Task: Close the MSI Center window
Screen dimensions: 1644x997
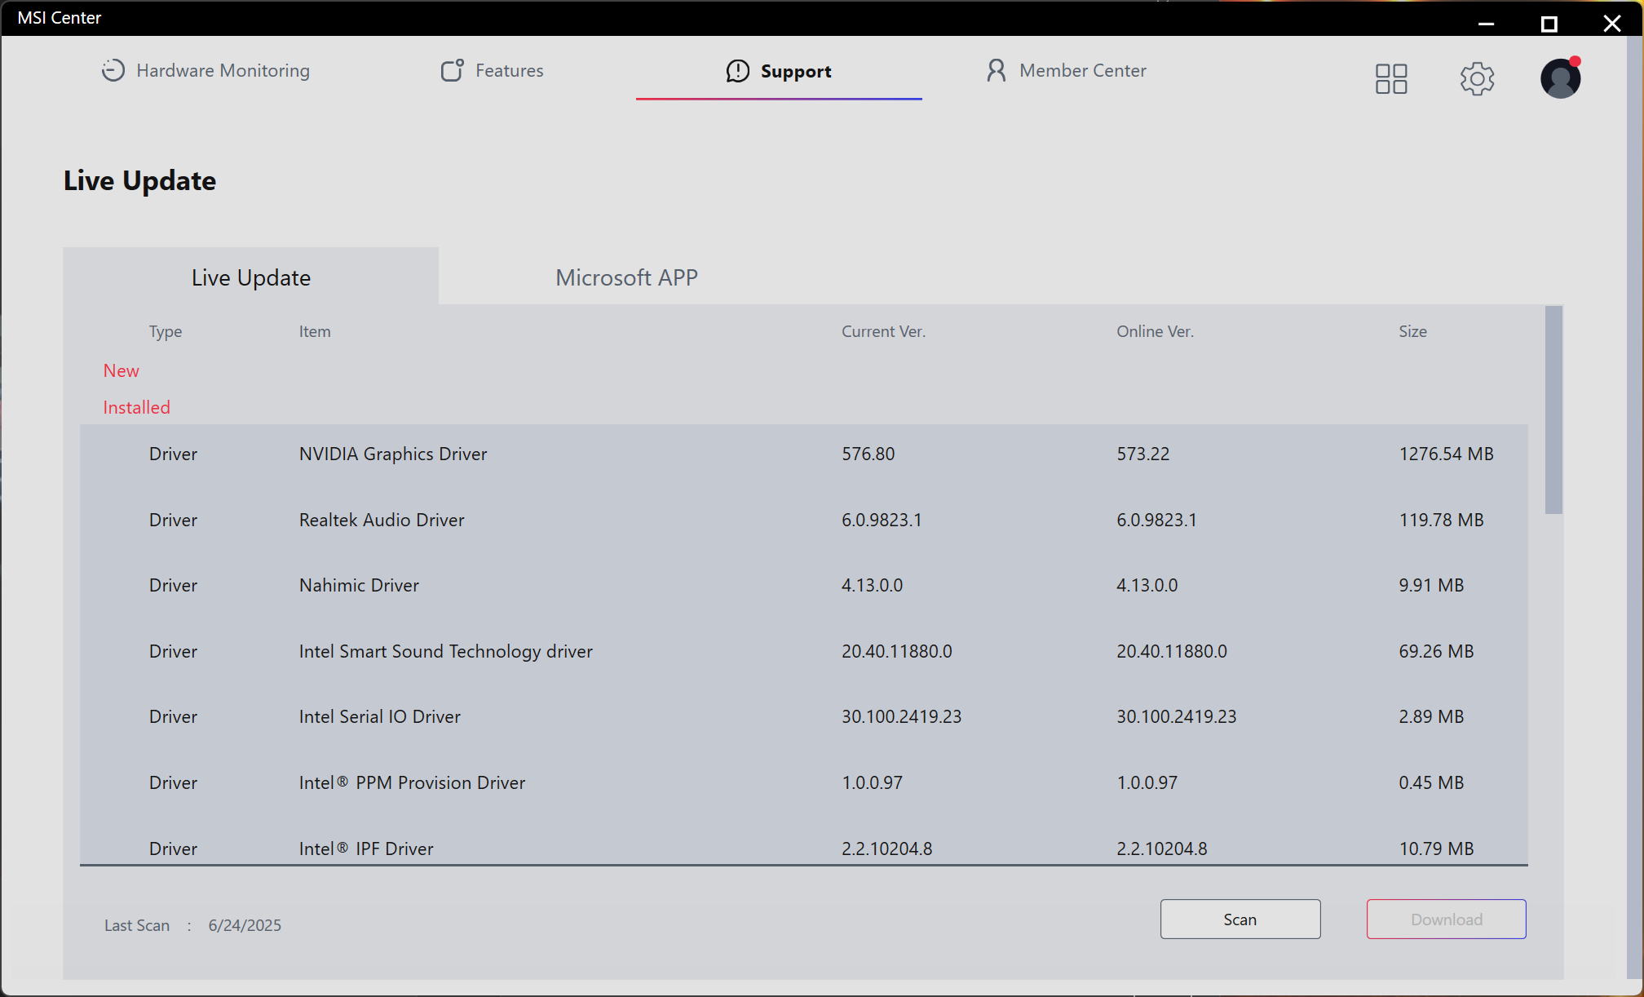Action: 1612,24
